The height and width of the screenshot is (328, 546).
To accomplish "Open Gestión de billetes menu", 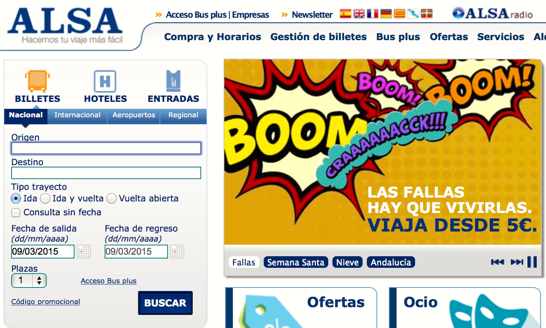I will (319, 37).
